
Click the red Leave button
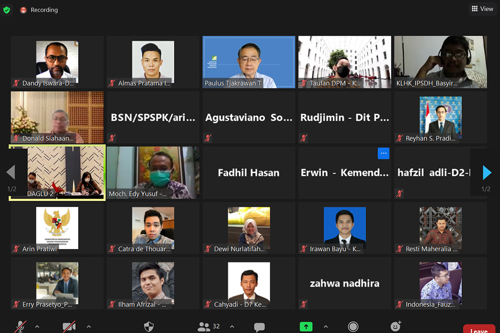(x=479, y=329)
